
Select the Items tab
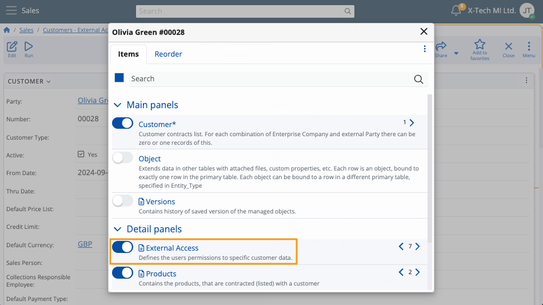(128, 54)
